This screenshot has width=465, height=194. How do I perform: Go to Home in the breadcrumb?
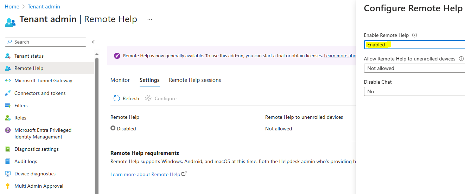[12, 7]
